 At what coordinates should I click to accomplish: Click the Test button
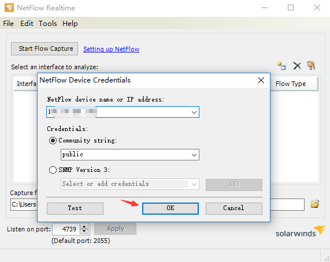[x=75, y=208]
